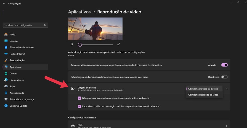
Task: Click the Localizar uma configuração search field
Action: [x=25, y=25]
